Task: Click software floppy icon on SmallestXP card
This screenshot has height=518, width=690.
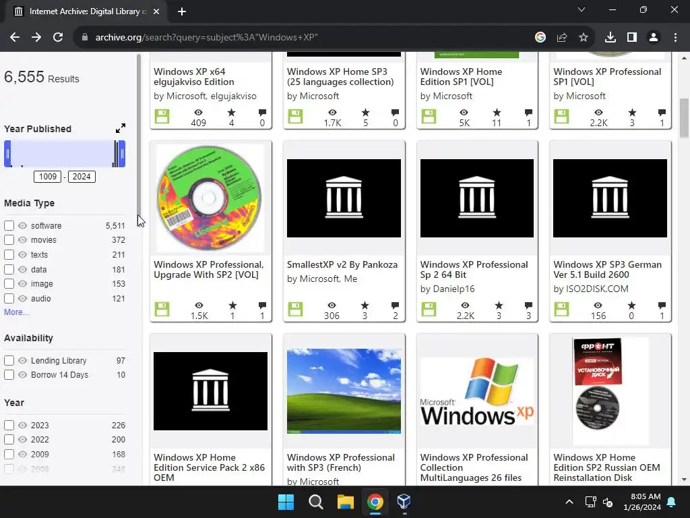Action: tap(295, 309)
